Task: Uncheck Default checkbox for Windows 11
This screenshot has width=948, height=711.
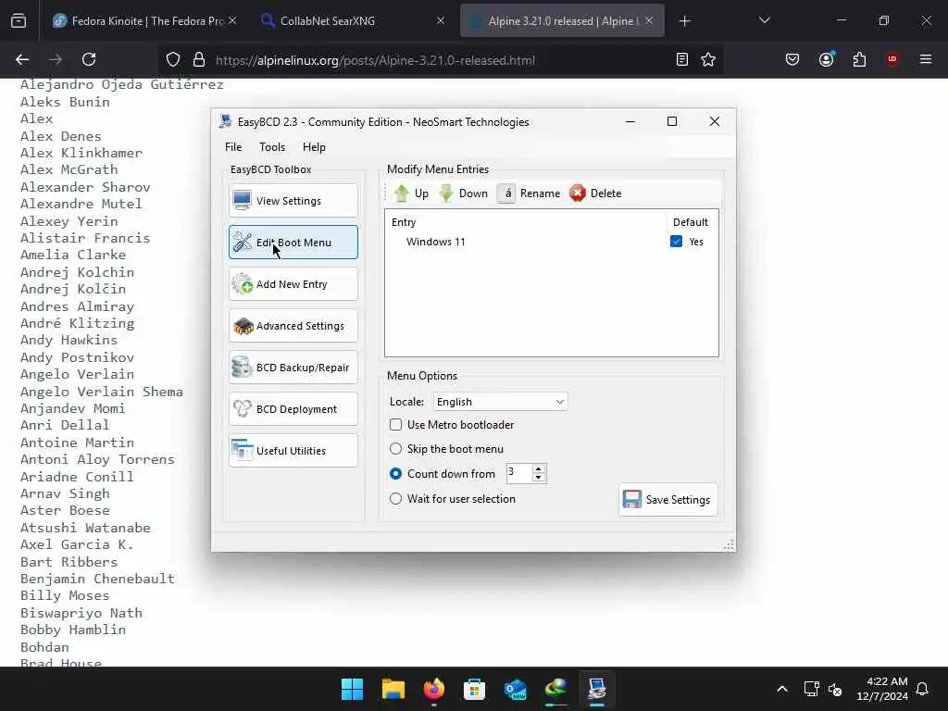Action: [676, 242]
